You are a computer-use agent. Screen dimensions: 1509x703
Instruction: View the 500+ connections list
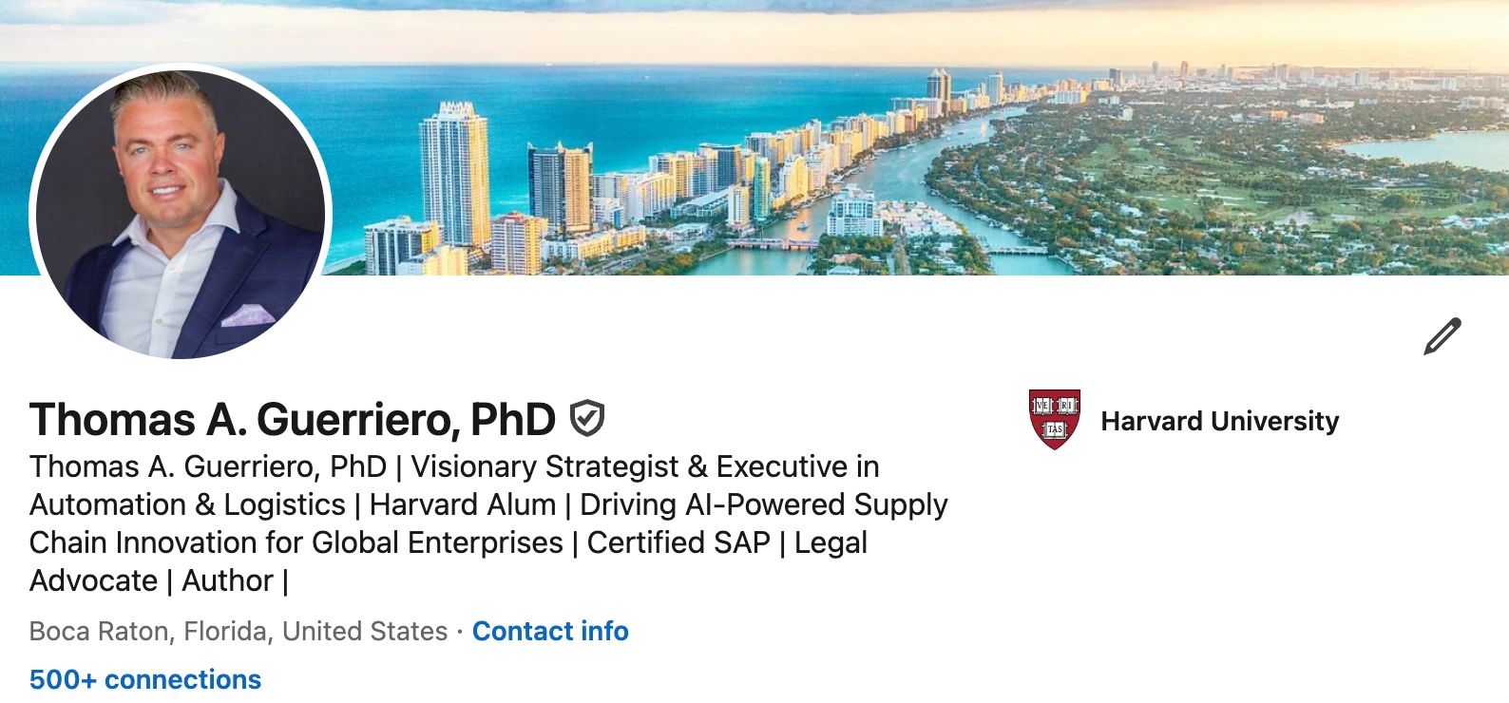[144, 679]
